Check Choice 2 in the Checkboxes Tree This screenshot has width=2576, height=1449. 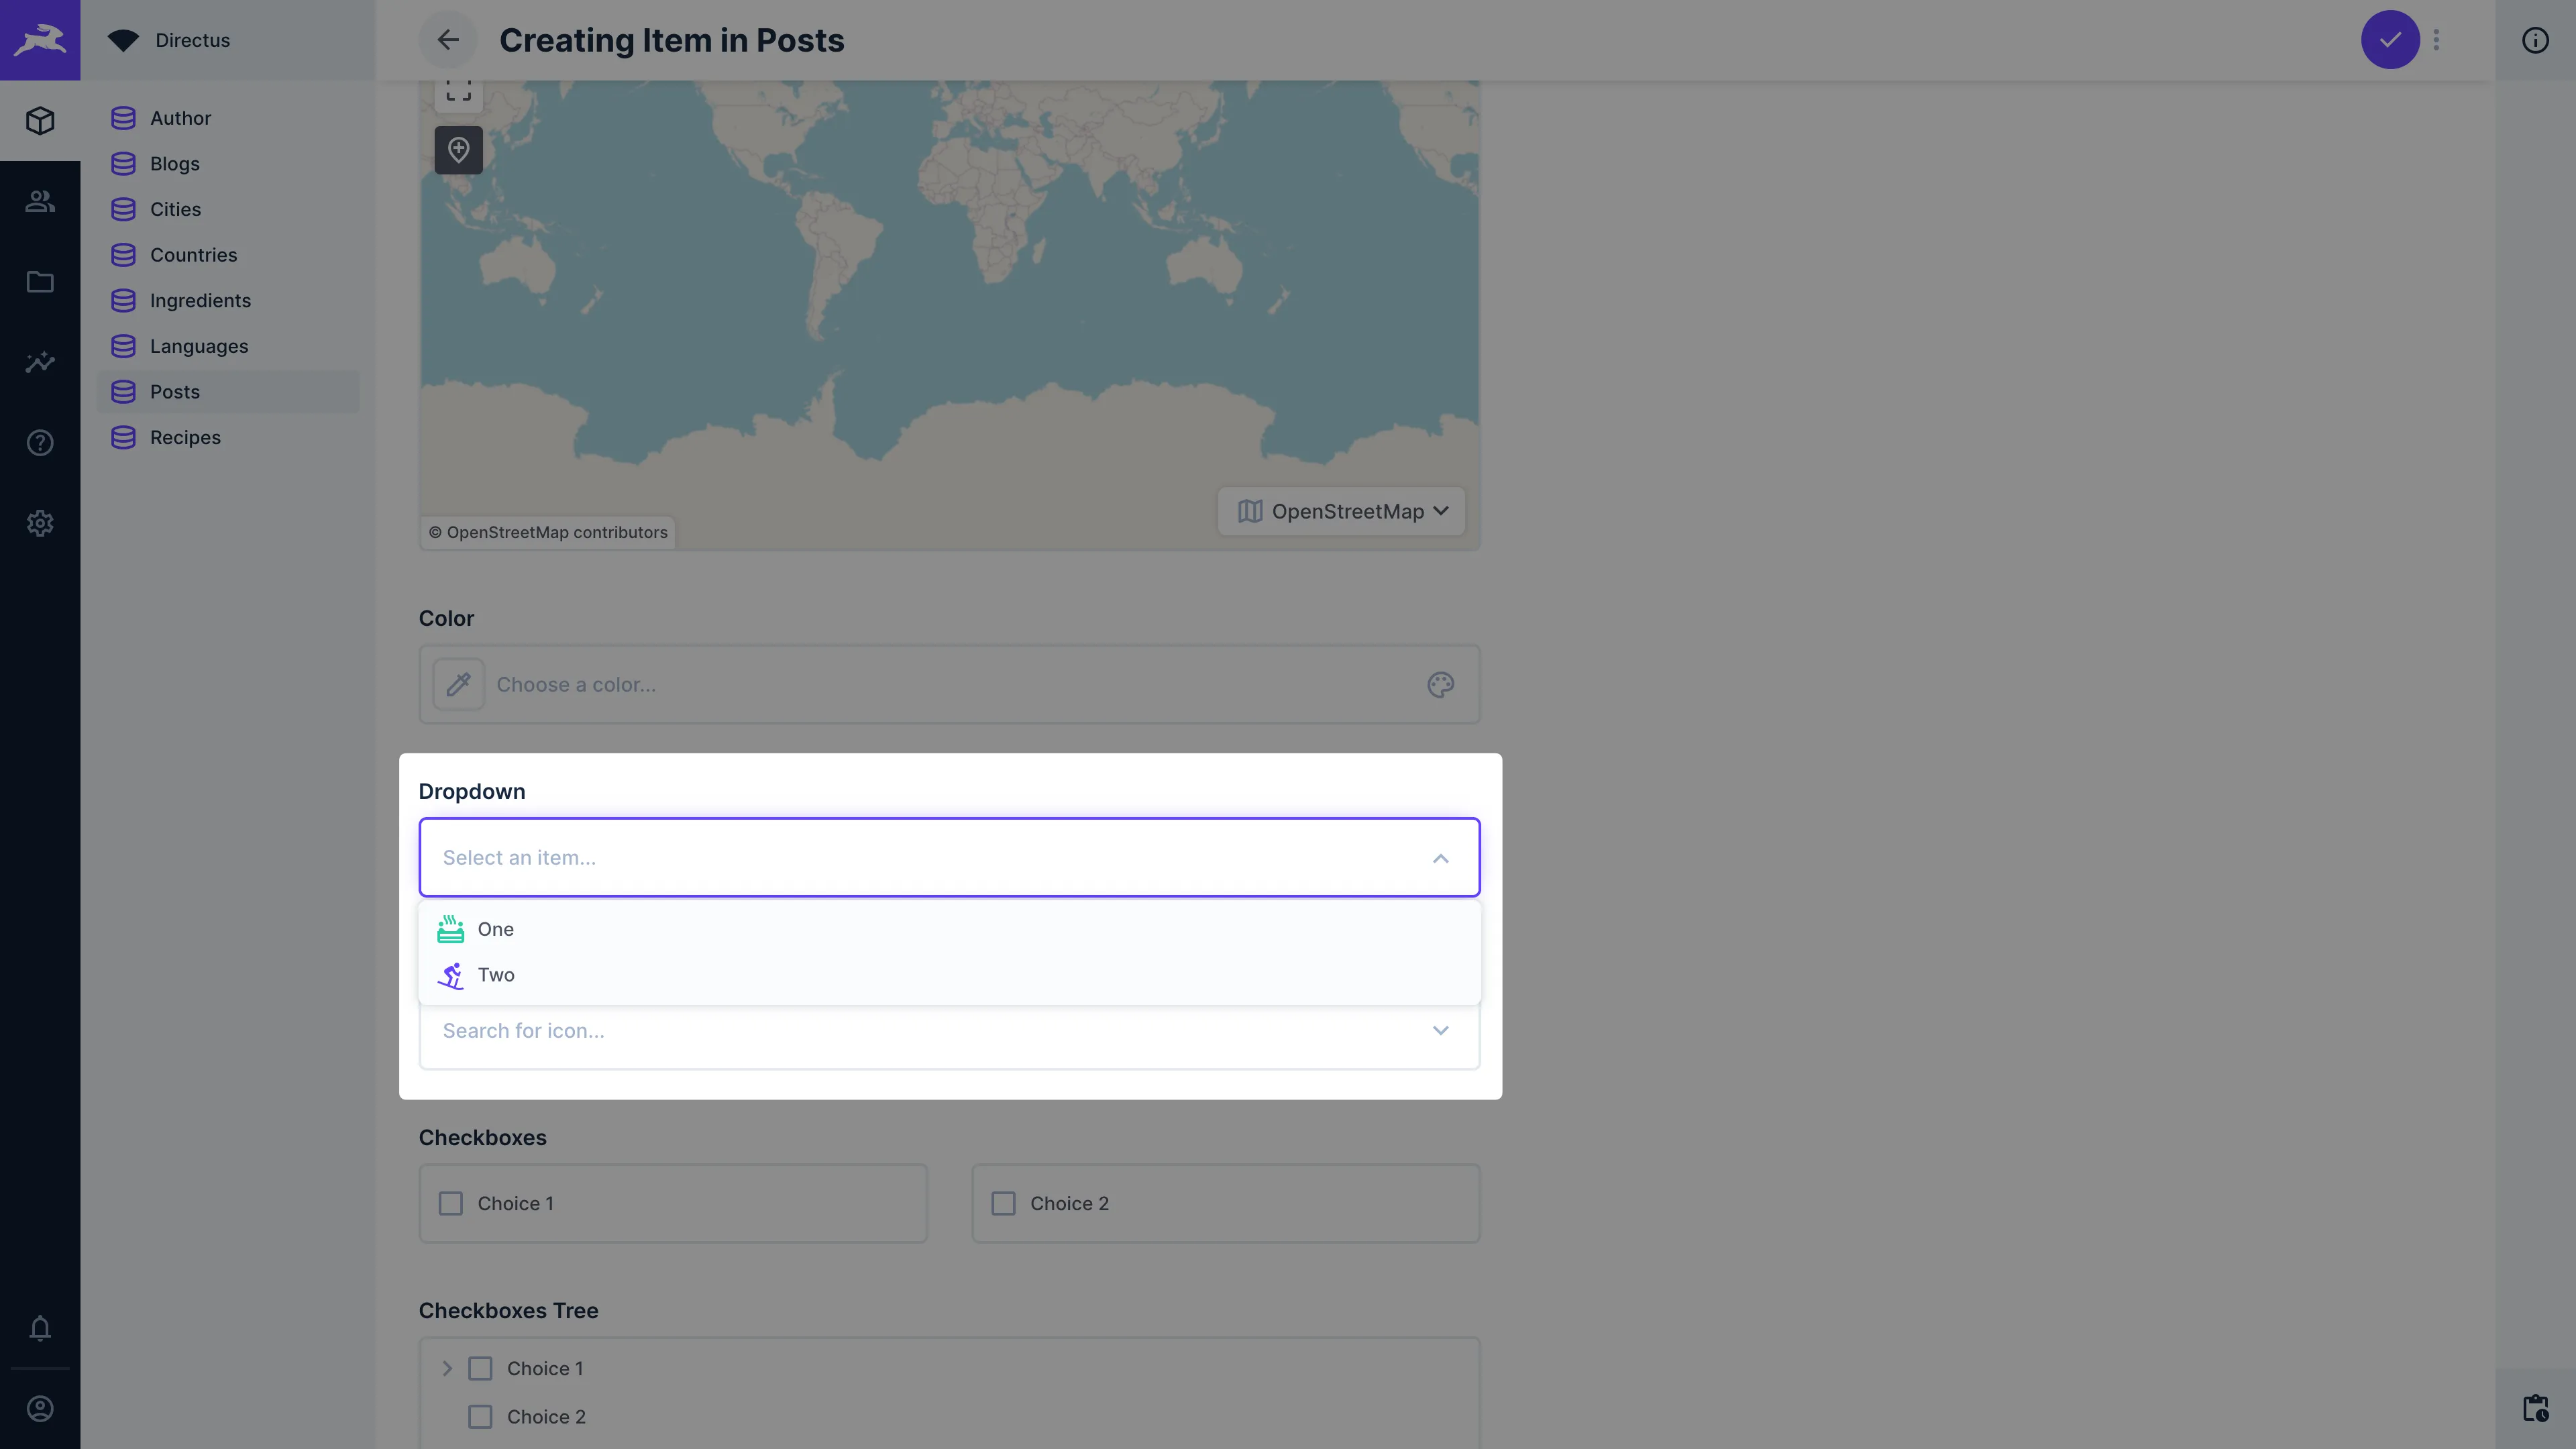(x=481, y=1416)
